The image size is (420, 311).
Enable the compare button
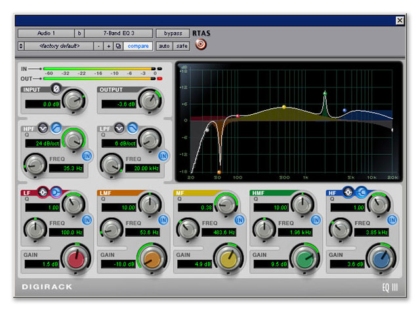coord(138,46)
